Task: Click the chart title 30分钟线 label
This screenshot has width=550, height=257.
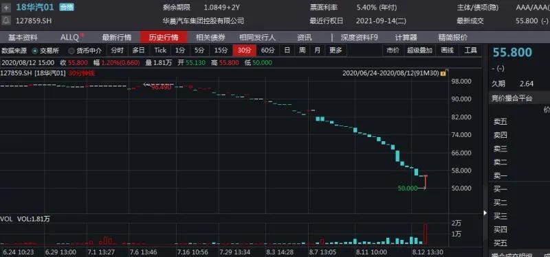Action: (81, 73)
